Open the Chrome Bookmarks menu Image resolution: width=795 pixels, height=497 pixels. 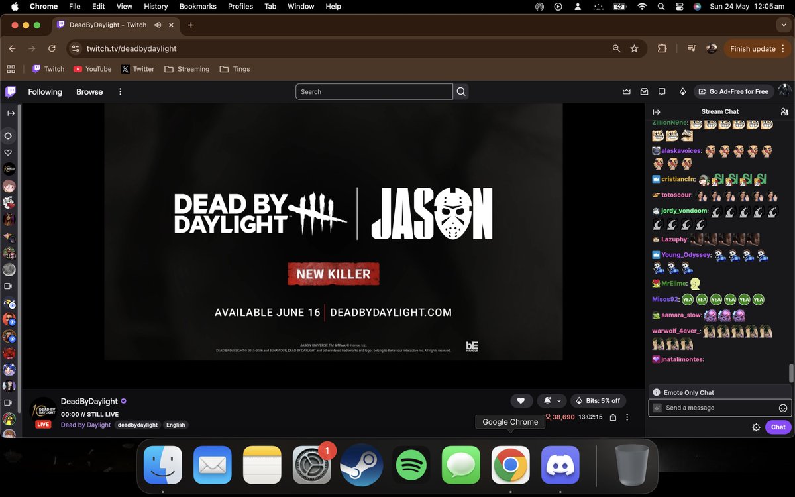[197, 6]
